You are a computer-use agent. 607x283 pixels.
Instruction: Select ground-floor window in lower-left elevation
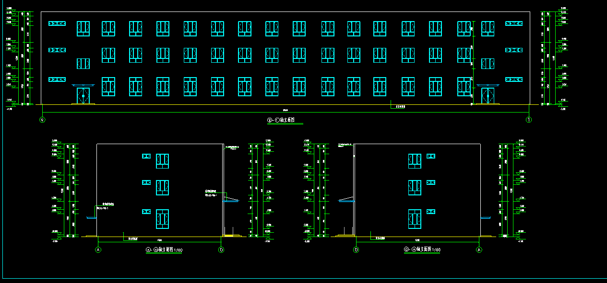[162, 218]
